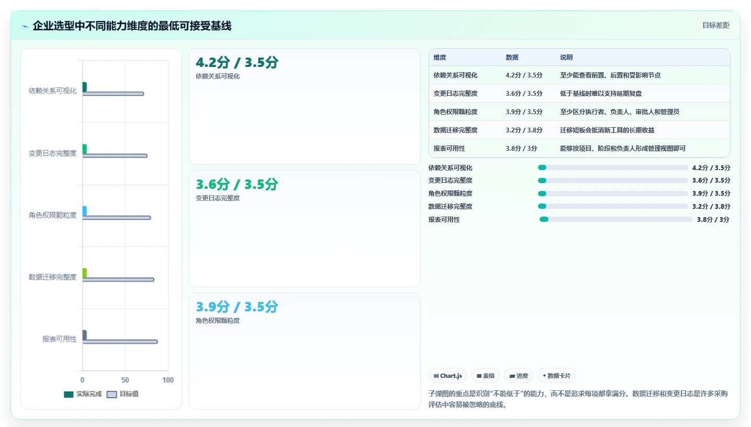The width and height of the screenshot is (751, 427).
Task: Click progress list label 报表可用性
Action: pyautogui.click(x=444, y=219)
